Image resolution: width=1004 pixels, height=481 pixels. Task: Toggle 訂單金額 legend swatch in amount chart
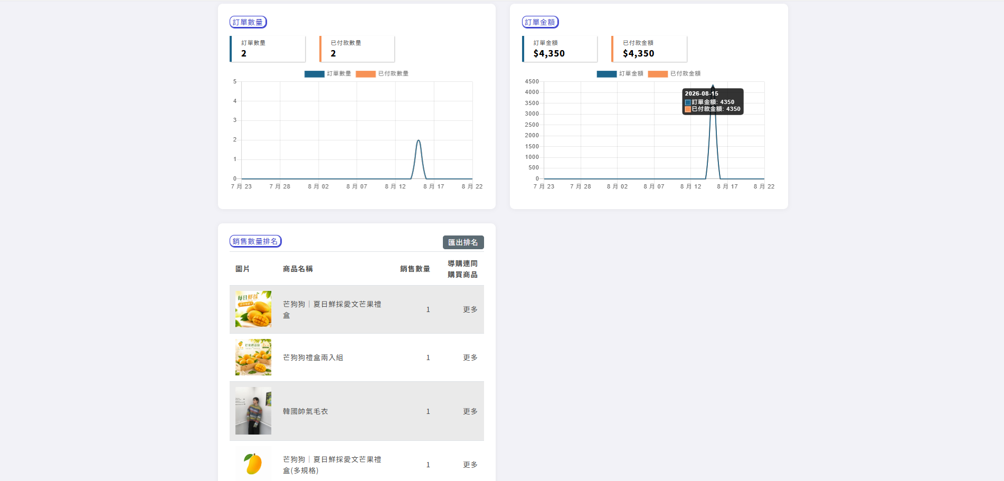tap(607, 74)
